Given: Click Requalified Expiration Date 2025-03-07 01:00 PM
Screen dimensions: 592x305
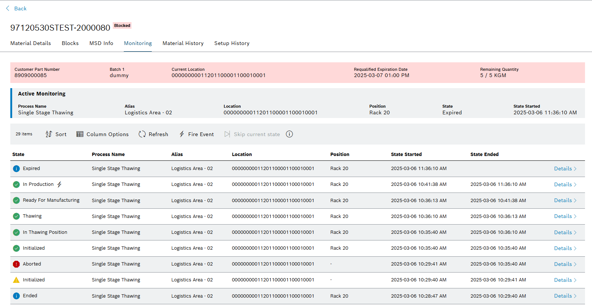Looking at the screenshot, I should tap(382, 75).
